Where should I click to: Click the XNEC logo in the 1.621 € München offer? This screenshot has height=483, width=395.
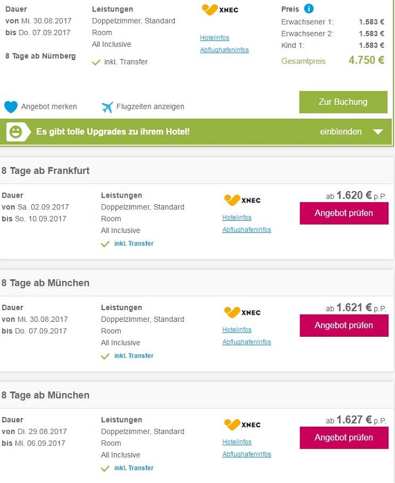point(242,312)
